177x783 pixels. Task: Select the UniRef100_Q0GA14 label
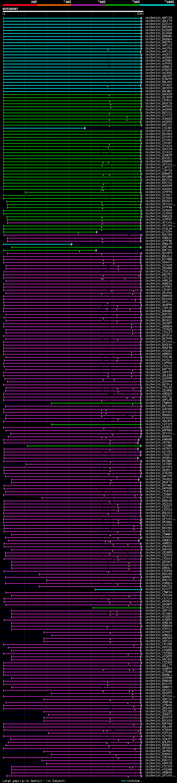click(159, 189)
